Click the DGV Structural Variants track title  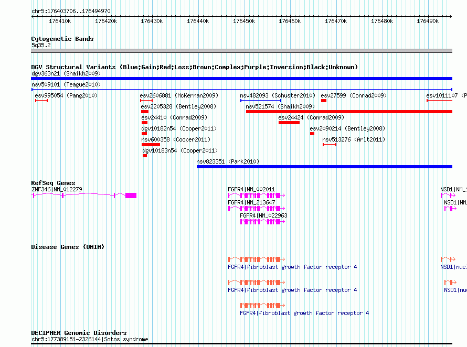point(195,67)
